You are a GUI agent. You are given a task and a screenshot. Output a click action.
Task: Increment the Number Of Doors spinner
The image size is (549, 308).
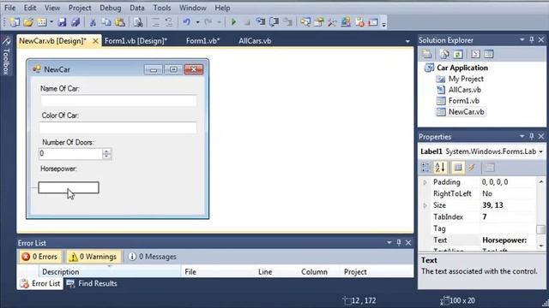coord(106,151)
